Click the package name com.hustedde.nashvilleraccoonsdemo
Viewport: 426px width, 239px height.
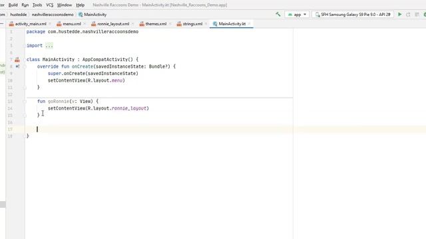click(x=93, y=32)
